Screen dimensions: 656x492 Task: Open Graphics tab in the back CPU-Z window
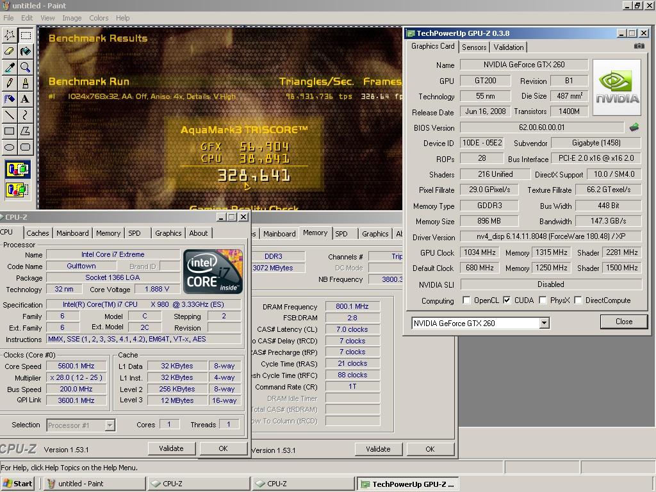tap(375, 234)
